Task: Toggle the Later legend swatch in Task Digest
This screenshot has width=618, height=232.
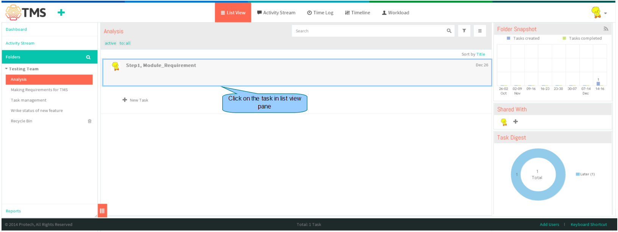Action: (x=578, y=174)
